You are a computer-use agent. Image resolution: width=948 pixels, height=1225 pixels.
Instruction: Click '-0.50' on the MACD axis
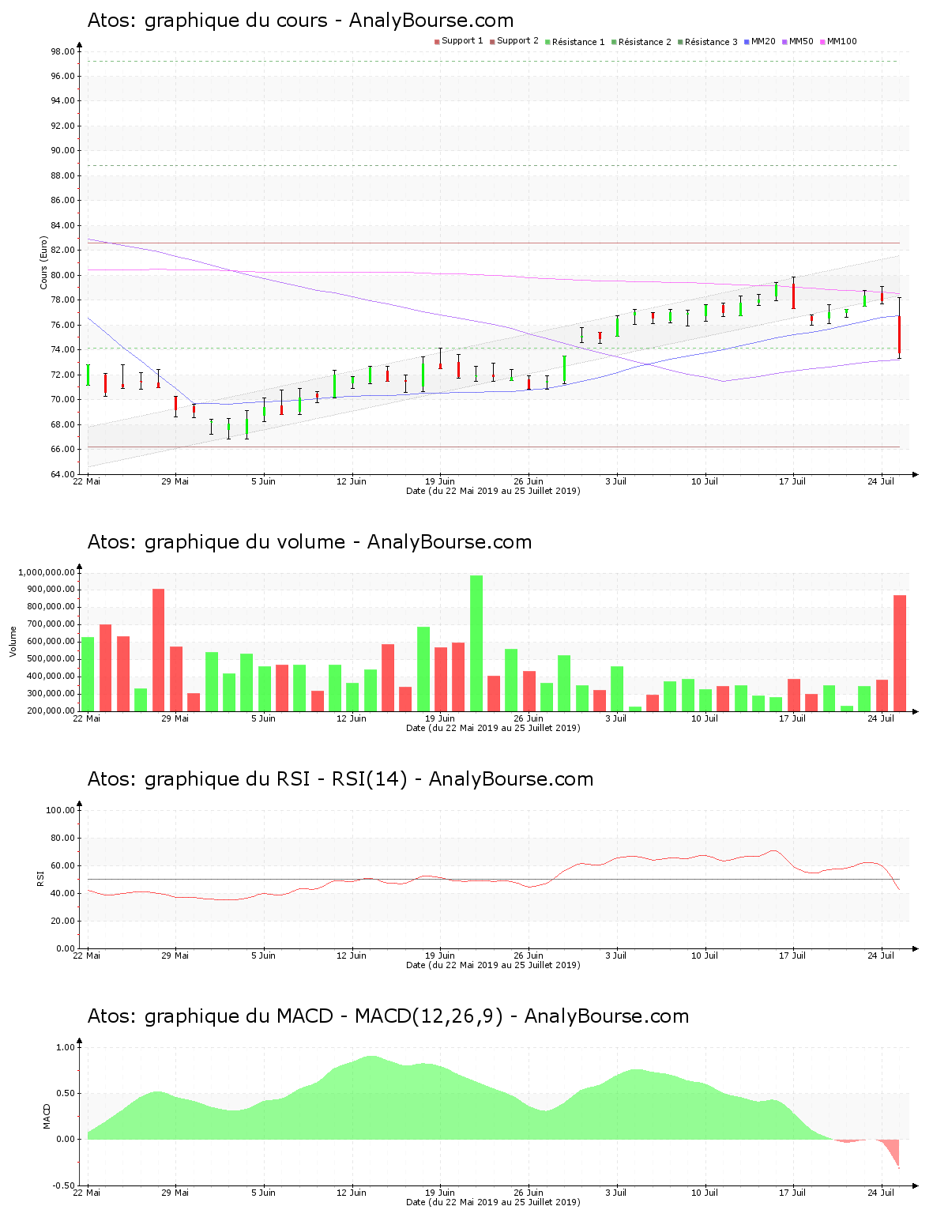click(x=64, y=1185)
